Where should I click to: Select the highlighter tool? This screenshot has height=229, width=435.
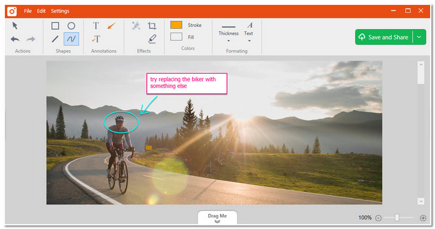(x=152, y=39)
